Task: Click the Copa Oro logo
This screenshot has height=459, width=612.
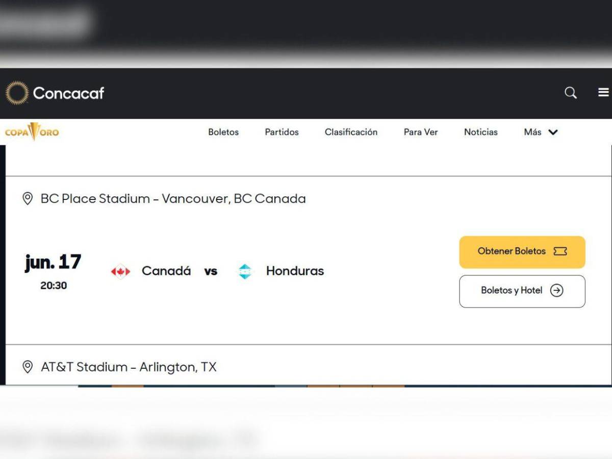Action: click(x=32, y=132)
